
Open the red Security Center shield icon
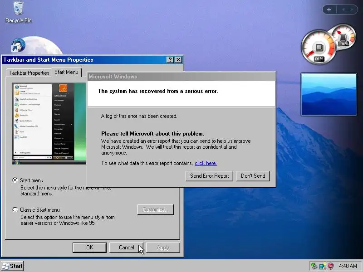[331, 266]
